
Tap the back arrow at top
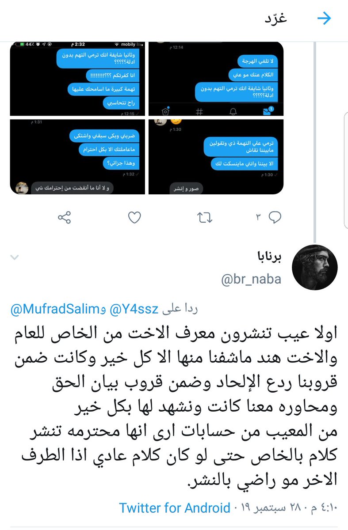(x=325, y=19)
